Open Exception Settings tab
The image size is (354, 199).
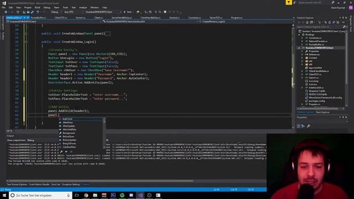(x=71, y=184)
